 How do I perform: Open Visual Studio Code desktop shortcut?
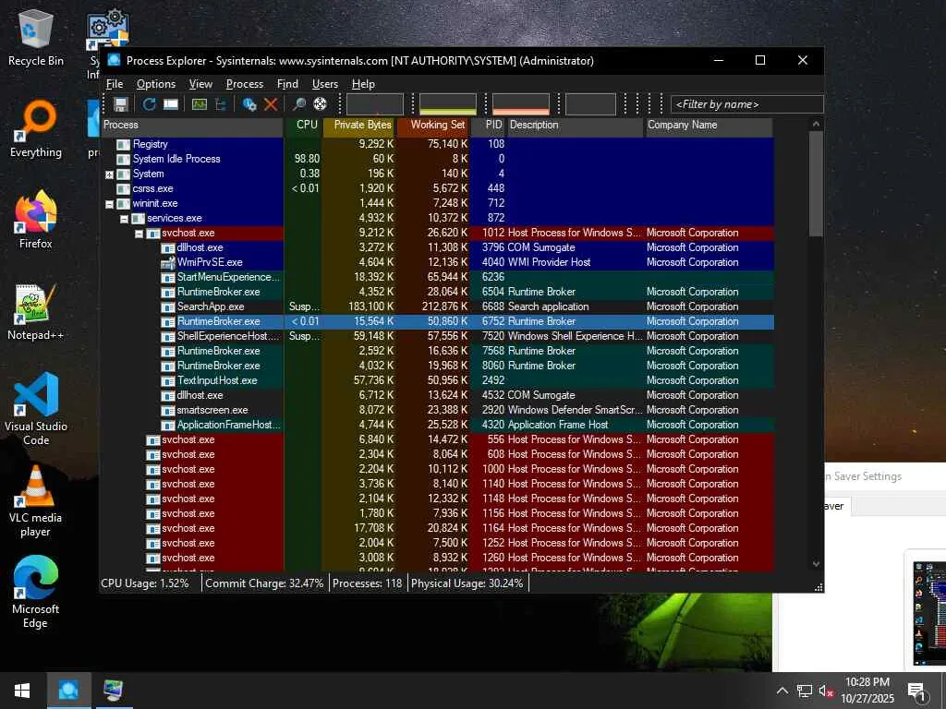[x=36, y=409]
